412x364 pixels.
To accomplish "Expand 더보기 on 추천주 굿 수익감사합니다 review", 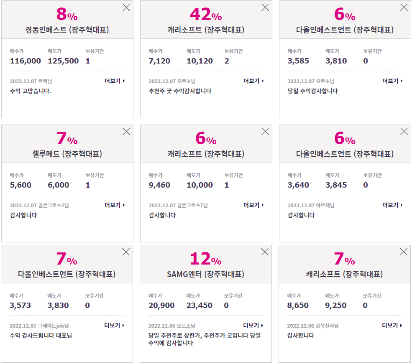I will [253, 81].
